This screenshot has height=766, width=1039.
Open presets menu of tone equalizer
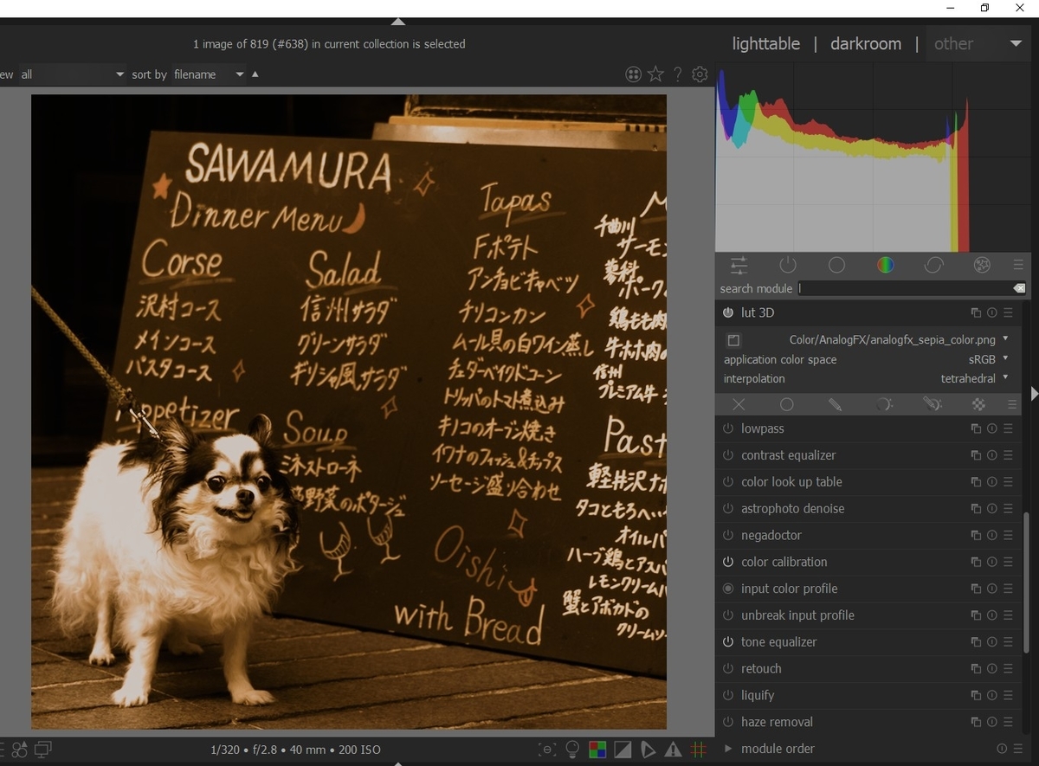click(1008, 642)
